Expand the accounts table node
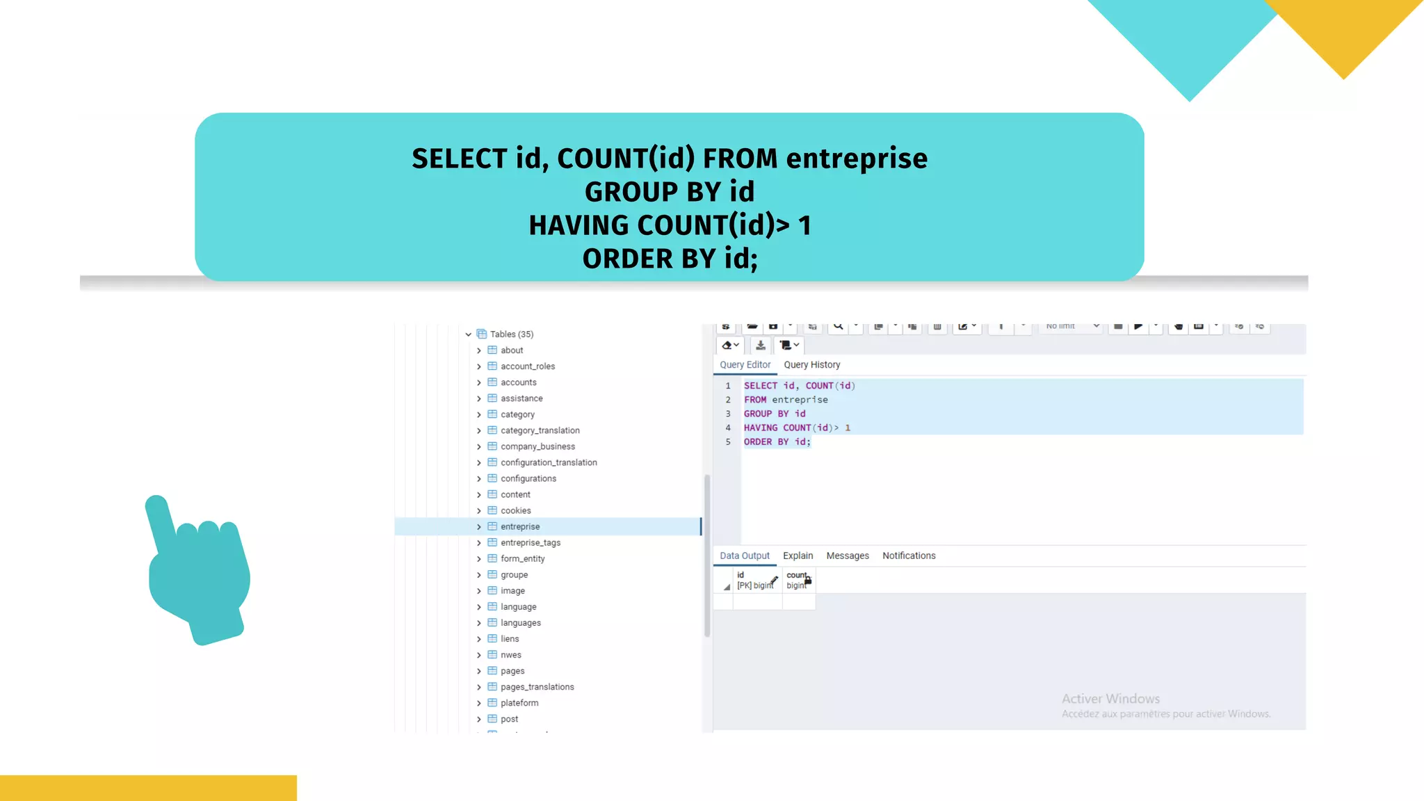 479,382
